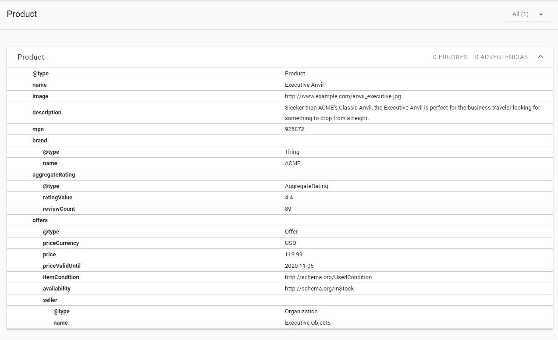Click the itemCondition label
Viewport: 558px width, 340px height.
point(61,277)
